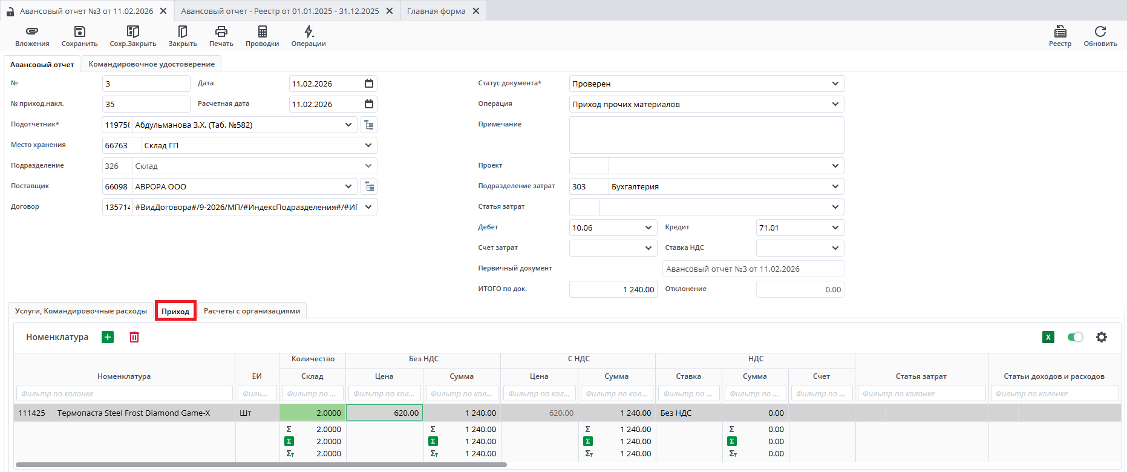Screen dimensions: 1127x472
Task: Open the calendar picker for Дата
Action: [369, 84]
